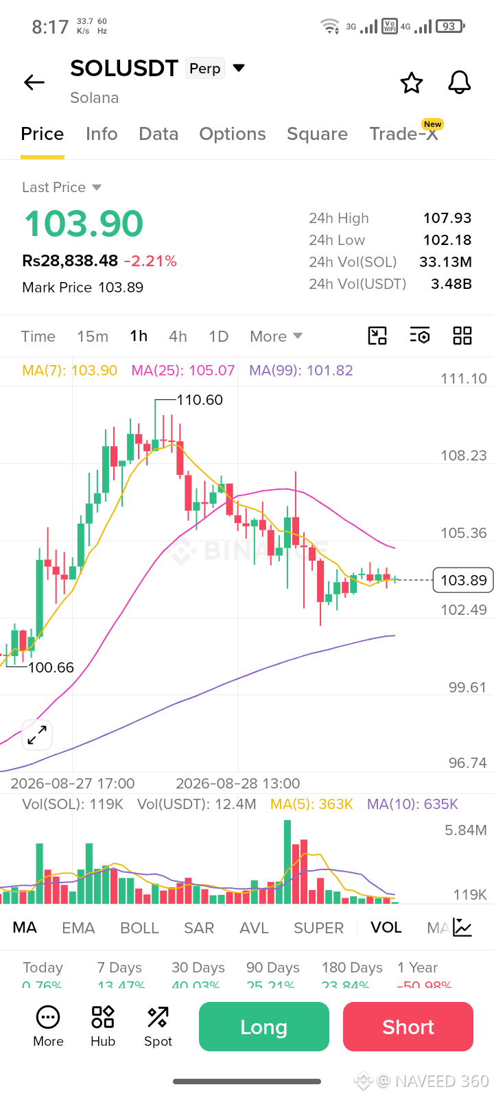494x1098 pixels.
Task: Tap the MA(7): 103.90 legend
Action: pos(70,371)
